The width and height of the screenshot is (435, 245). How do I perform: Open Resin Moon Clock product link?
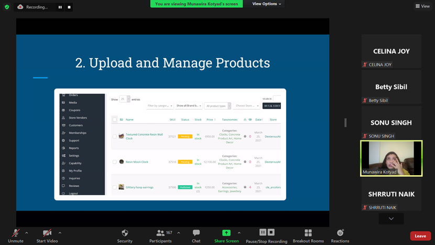pyautogui.click(x=137, y=162)
